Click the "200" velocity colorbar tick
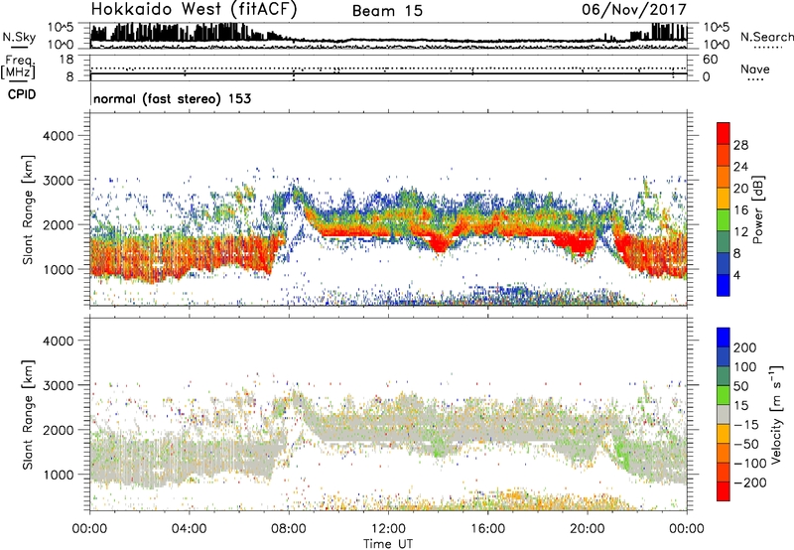This screenshot has width=794, height=550. [x=745, y=347]
